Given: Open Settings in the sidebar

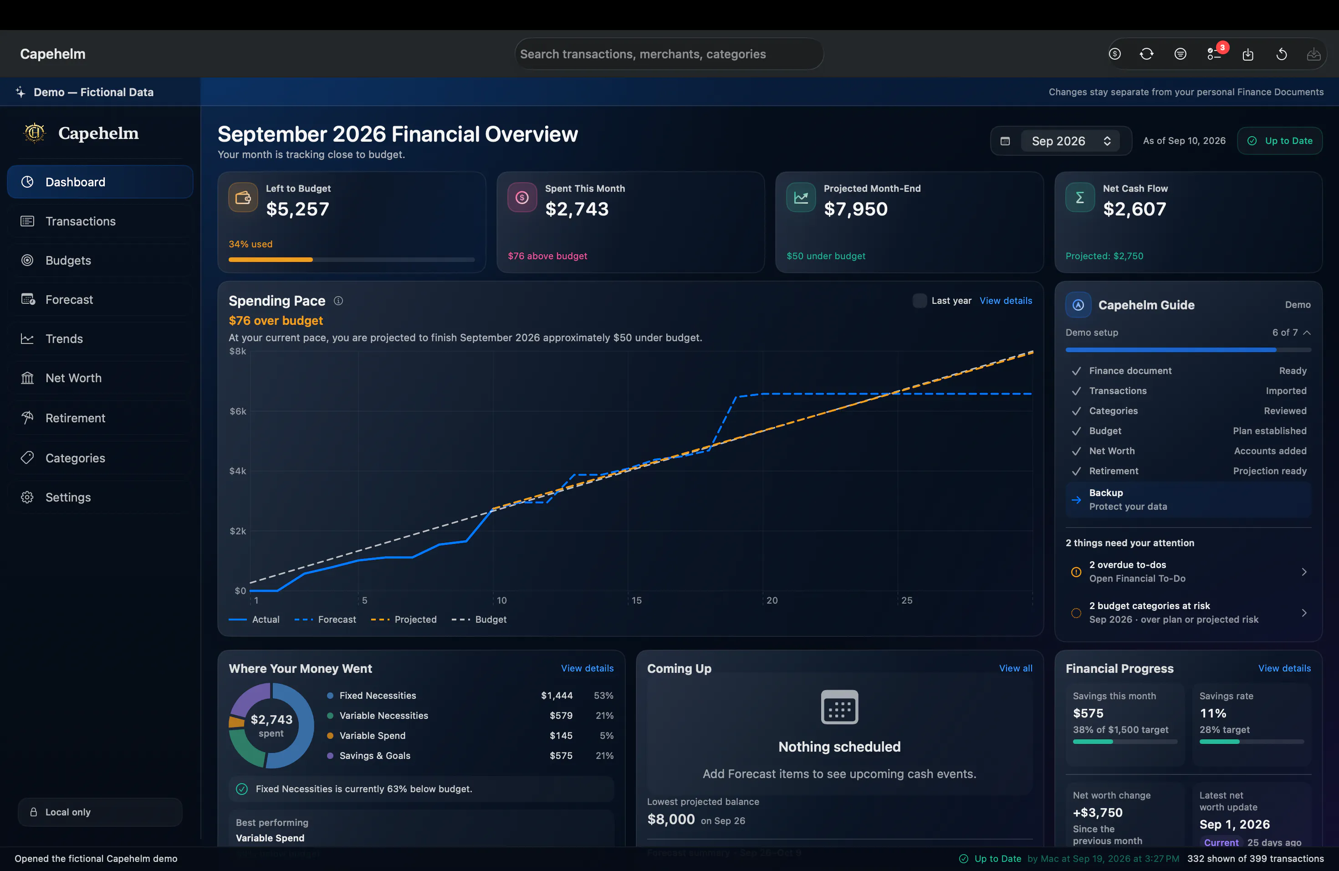Looking at the screenshot, I should tap(100, 497).
